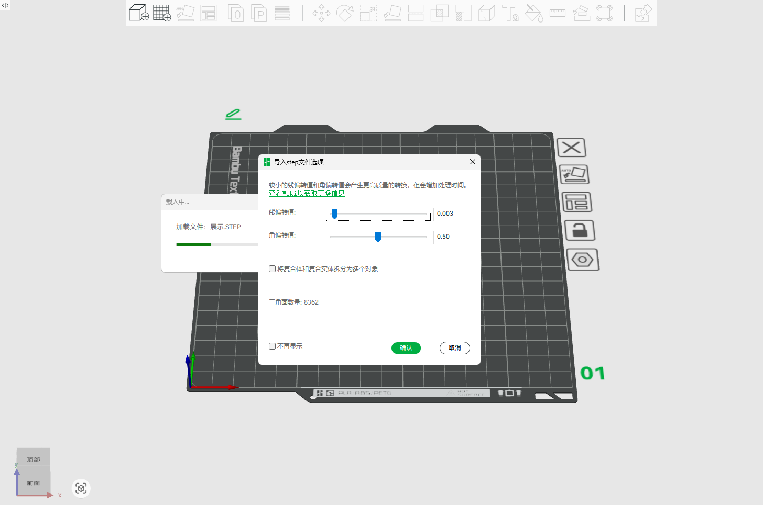Image resolution: width=763 pixels, height=505 pixels.
Task: Click the angular deflection slider handle
Action: (378, 237)
